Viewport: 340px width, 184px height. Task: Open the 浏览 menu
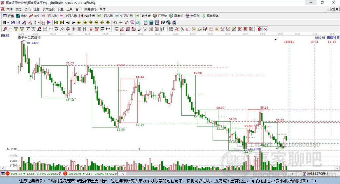[19, 9]
